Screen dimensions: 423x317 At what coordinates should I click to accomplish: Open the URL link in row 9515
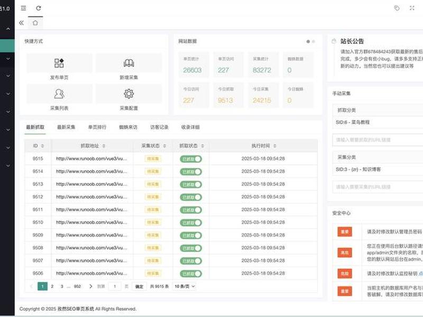tap(91, 159)
